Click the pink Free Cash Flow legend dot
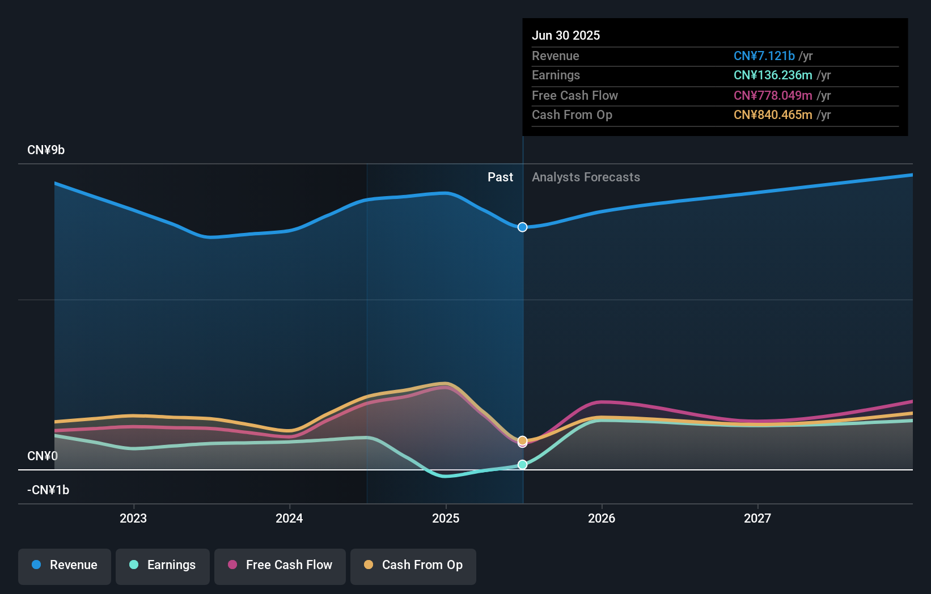 pyautogui.click(x=232, y=565)
